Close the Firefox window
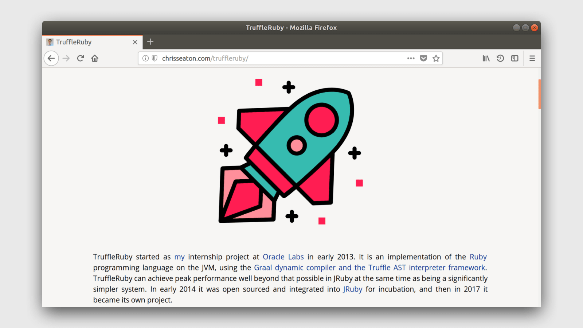Screen dimensions: 583x328 tap(535, 28)
